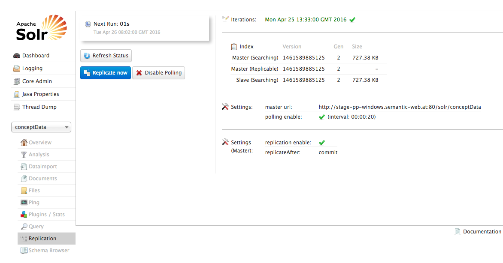
Task: Open the Dashboard page
Action: point(36,56)
